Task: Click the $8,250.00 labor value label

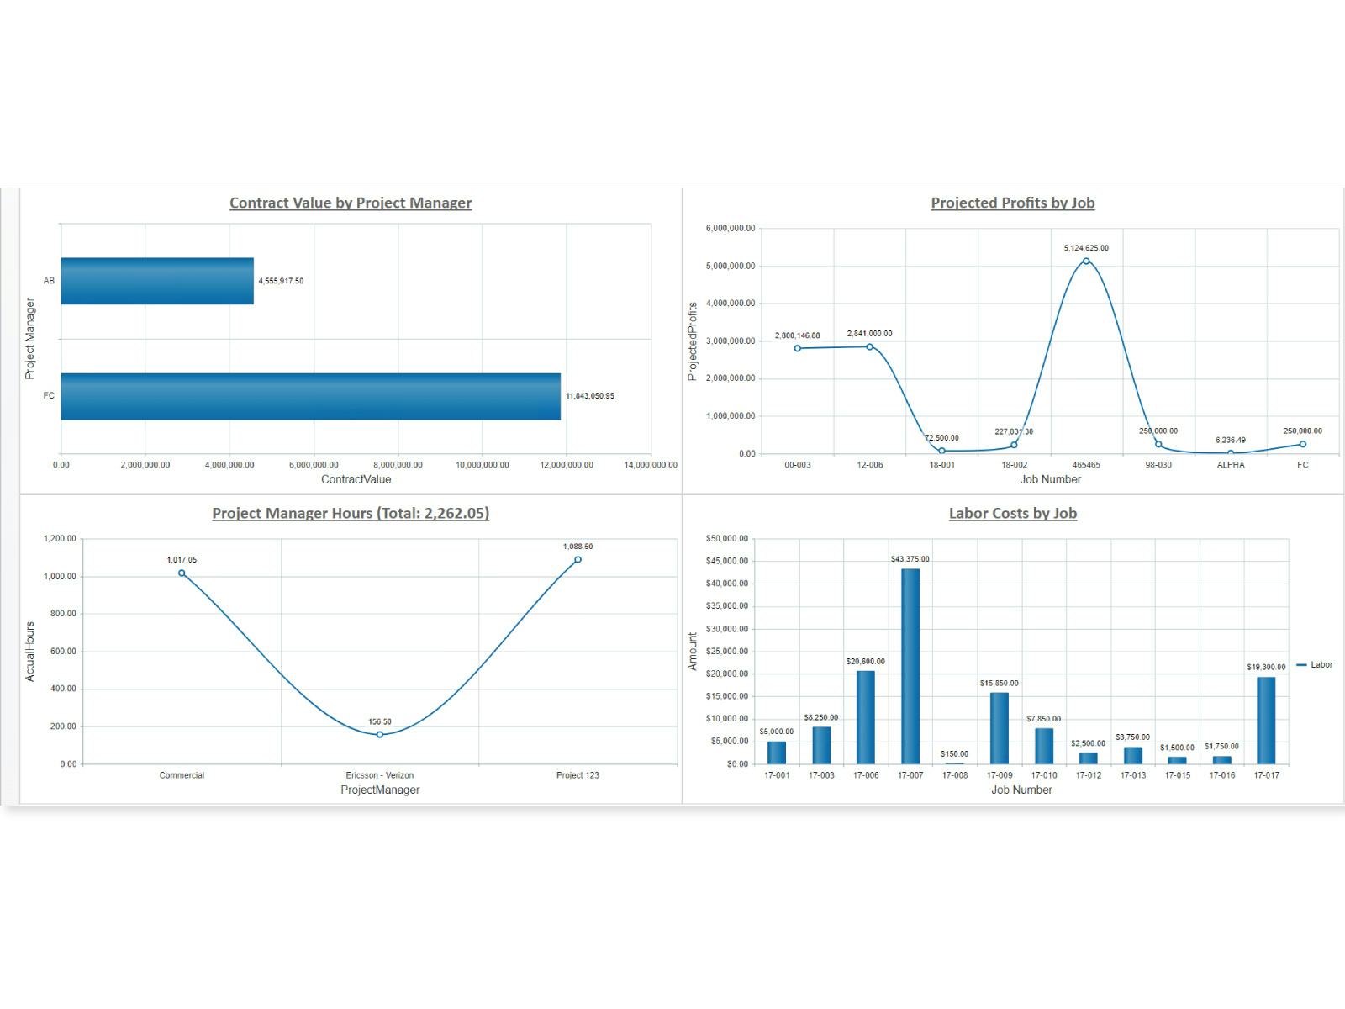Action: point(821,718)
